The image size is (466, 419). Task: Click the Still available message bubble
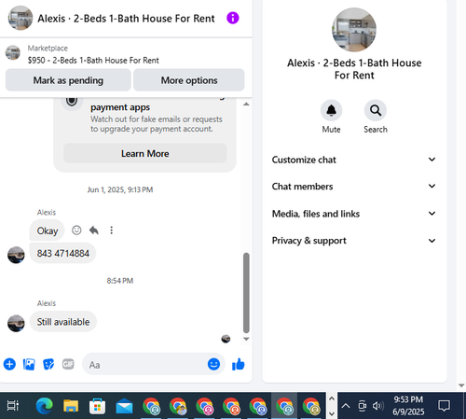[63, 322]
